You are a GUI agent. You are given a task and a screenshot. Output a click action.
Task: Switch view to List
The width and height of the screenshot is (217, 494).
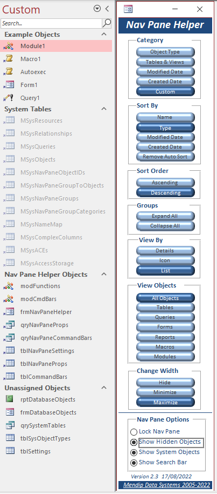(x=165, y=271)
